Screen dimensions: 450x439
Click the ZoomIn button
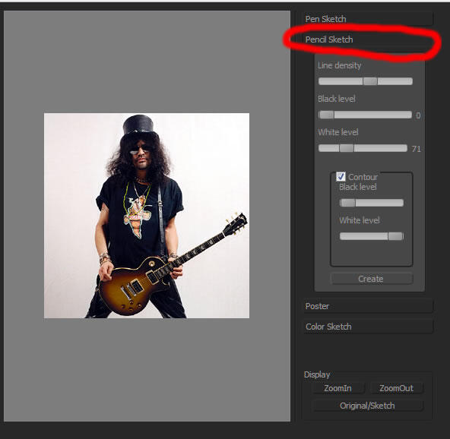[337, 388]
